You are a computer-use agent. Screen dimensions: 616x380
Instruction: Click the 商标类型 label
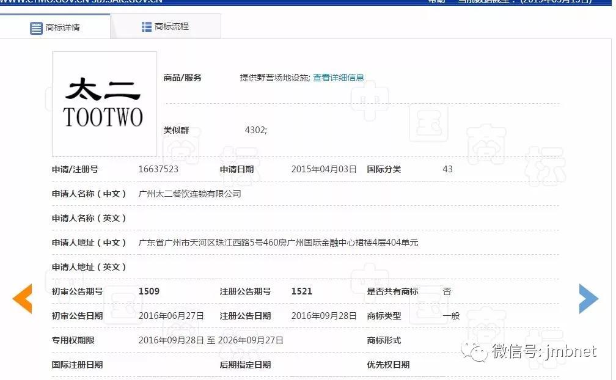click(x=384, y=316)
